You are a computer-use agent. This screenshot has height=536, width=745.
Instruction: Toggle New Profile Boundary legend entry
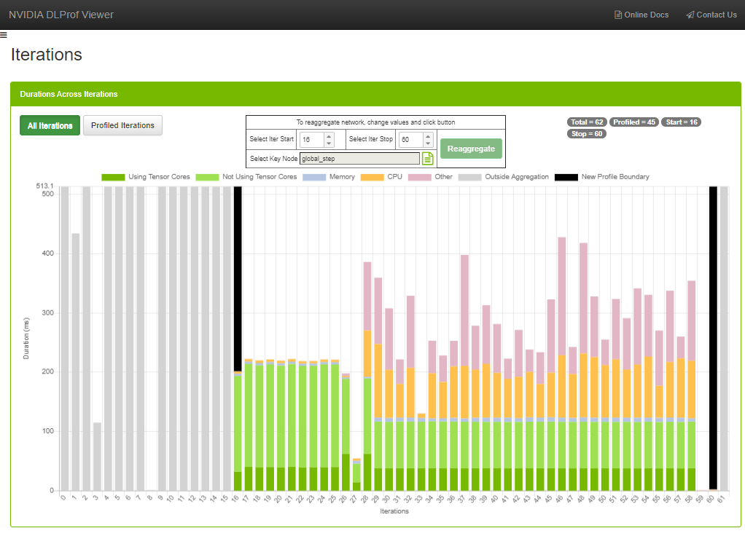[566, 177]
